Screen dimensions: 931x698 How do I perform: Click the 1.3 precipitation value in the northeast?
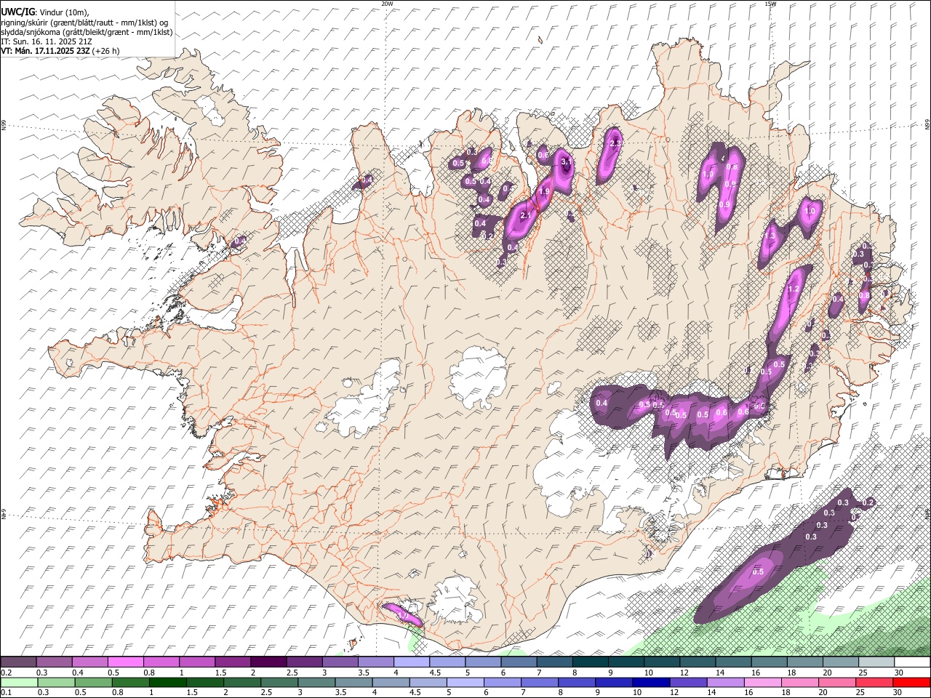[x=770, y=236]
